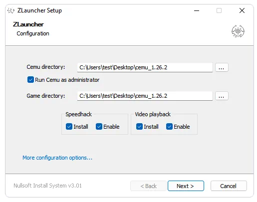Screen dimensions: 257x202
Task: Open More configuration options link
Action: click(57, 158)
